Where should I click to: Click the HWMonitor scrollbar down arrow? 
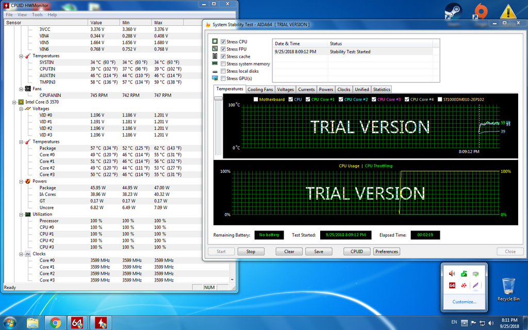[x=232, y=280]
